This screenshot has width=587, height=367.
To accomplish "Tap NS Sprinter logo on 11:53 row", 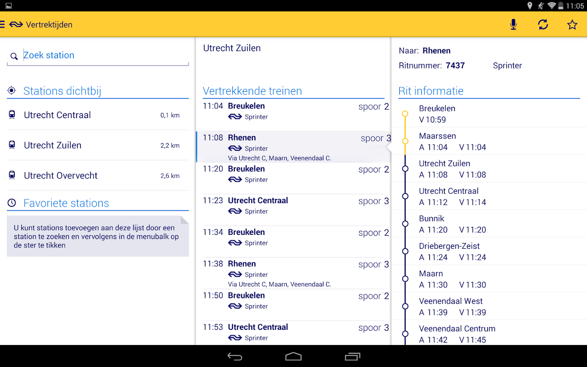I will (x=235, y=338).
